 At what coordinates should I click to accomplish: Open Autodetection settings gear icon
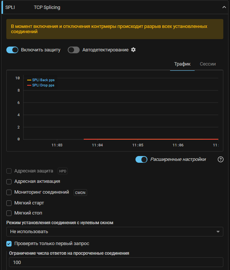pos(133,50)
